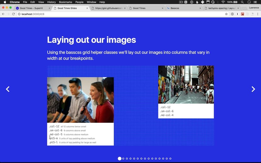Select the active first slide indicator dot
Screen dimensions: 261x163
tap(119, 159)
